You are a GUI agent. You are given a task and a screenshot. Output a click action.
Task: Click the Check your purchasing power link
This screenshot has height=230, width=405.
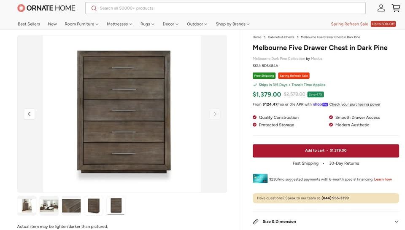[354, 104]
